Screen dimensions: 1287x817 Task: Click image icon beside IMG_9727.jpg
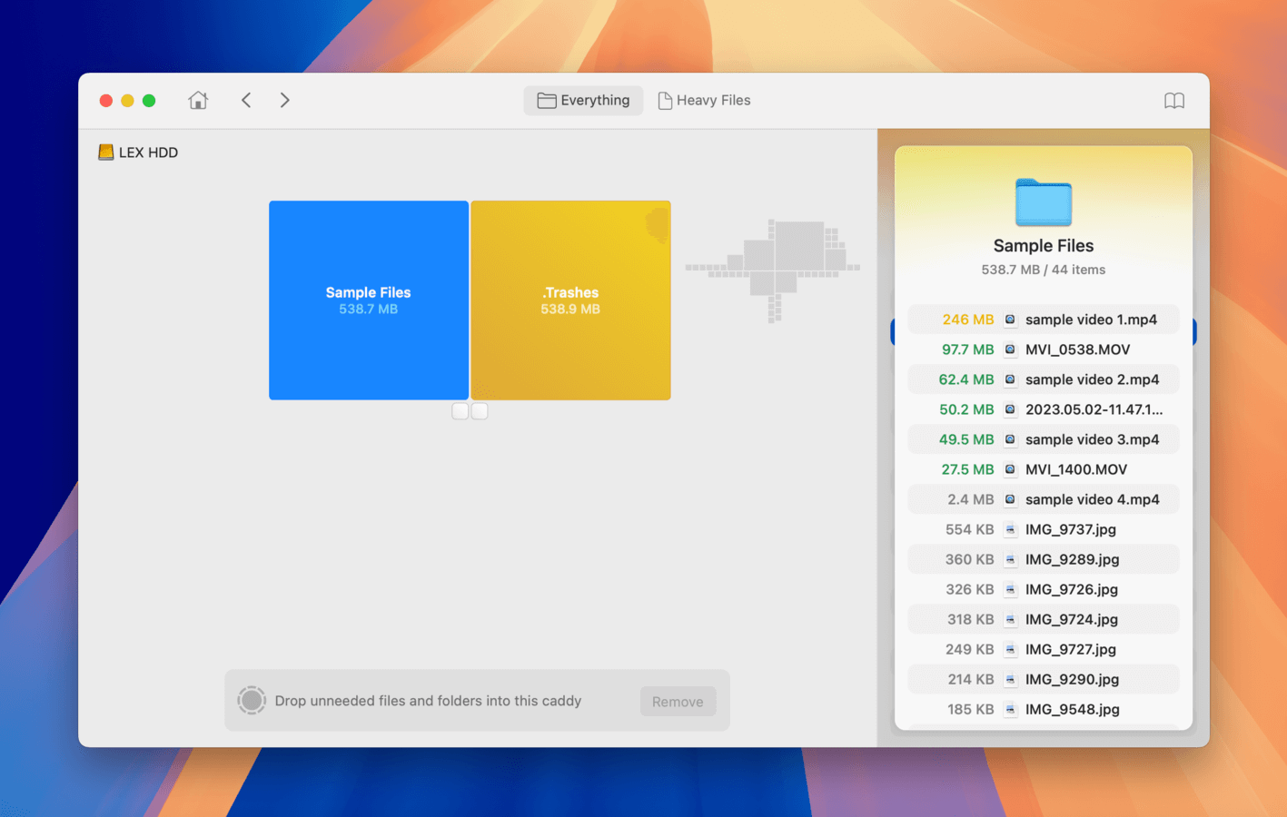(x=1010, y=649)
